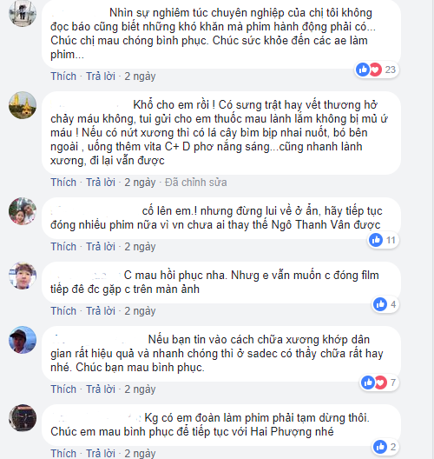
Task: View the like reaction count of 11
Action: pos(383,240)
